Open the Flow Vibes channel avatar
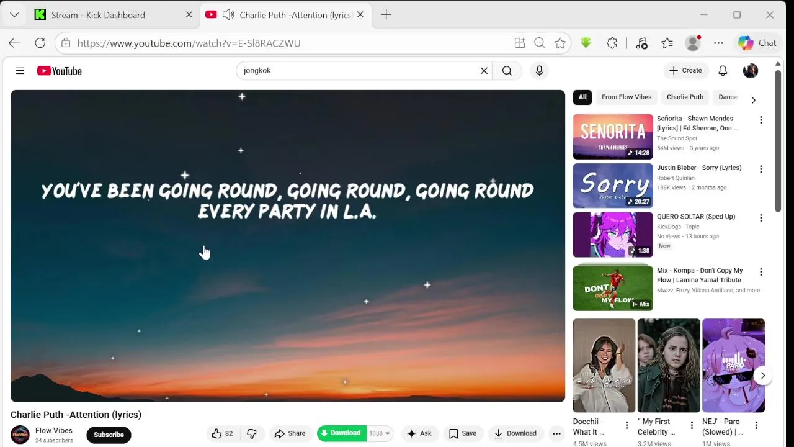Image resolution: width=794 pixels, height=447 pixels. (20, 435)
